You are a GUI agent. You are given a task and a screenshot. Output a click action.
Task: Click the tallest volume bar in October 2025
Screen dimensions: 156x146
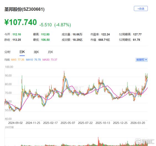pyautogui.click(x=98, y=141)
